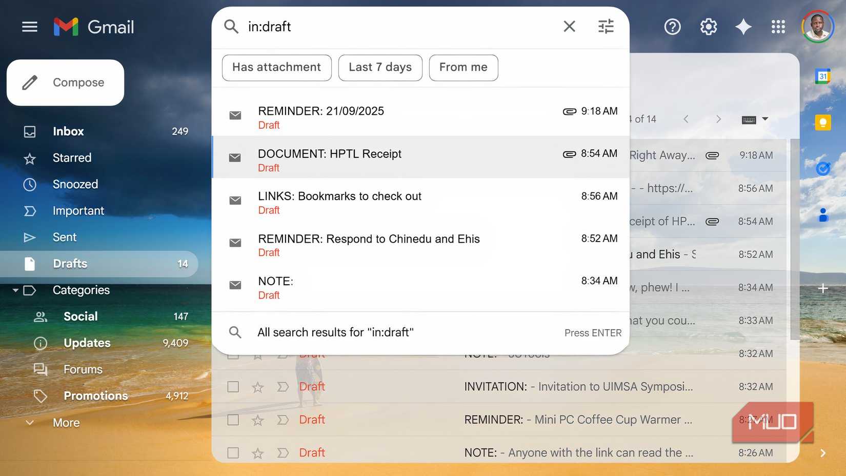This screenshot has width=846, height=476.
Task: Open the Google account profile picture
Action: [x=817, y=27]
